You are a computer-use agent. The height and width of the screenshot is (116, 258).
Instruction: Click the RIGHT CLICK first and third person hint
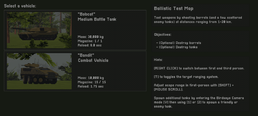click(199, 68)
